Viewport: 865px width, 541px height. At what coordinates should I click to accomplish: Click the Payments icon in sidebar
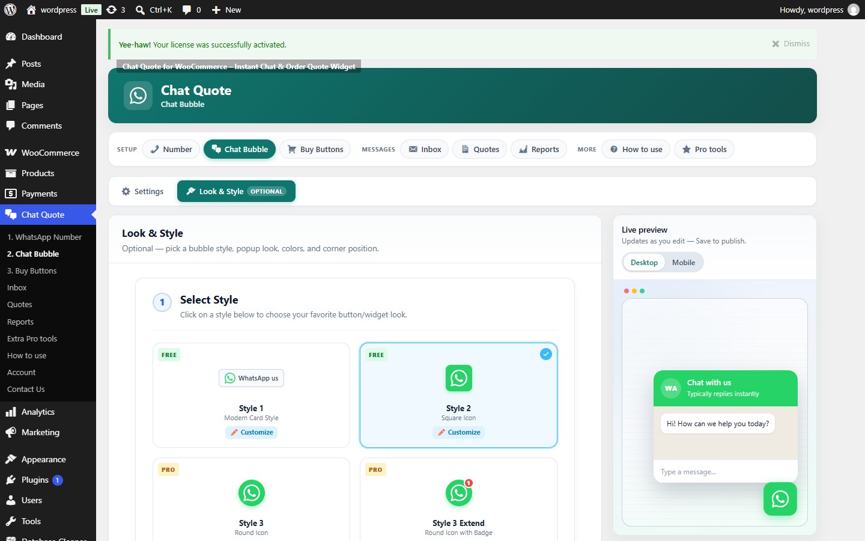[x=11, y=194]
